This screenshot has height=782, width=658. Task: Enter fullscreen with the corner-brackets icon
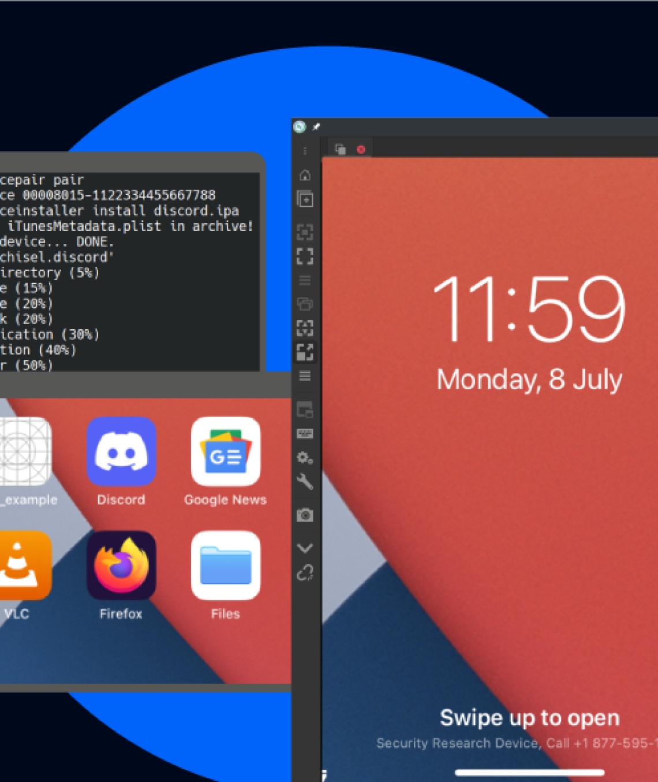[x=305, y=256]
